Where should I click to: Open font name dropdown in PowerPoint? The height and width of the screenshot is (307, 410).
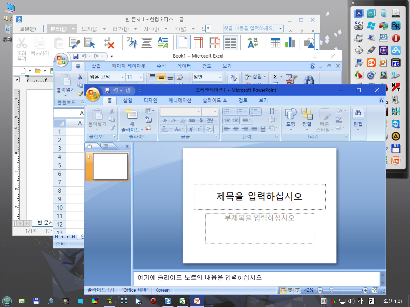tap(199, 112)
